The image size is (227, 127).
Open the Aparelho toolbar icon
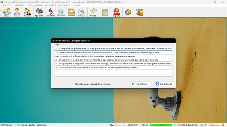coord(39,12)
